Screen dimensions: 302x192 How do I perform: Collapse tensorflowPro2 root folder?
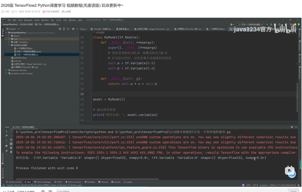point(6,33)
